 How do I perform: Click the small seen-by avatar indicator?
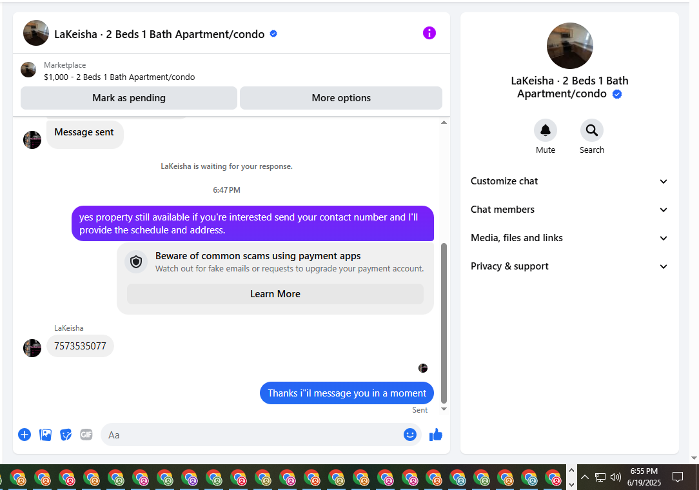(x=422, y=368)
